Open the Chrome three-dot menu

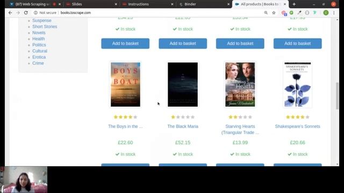click(334, 13)
